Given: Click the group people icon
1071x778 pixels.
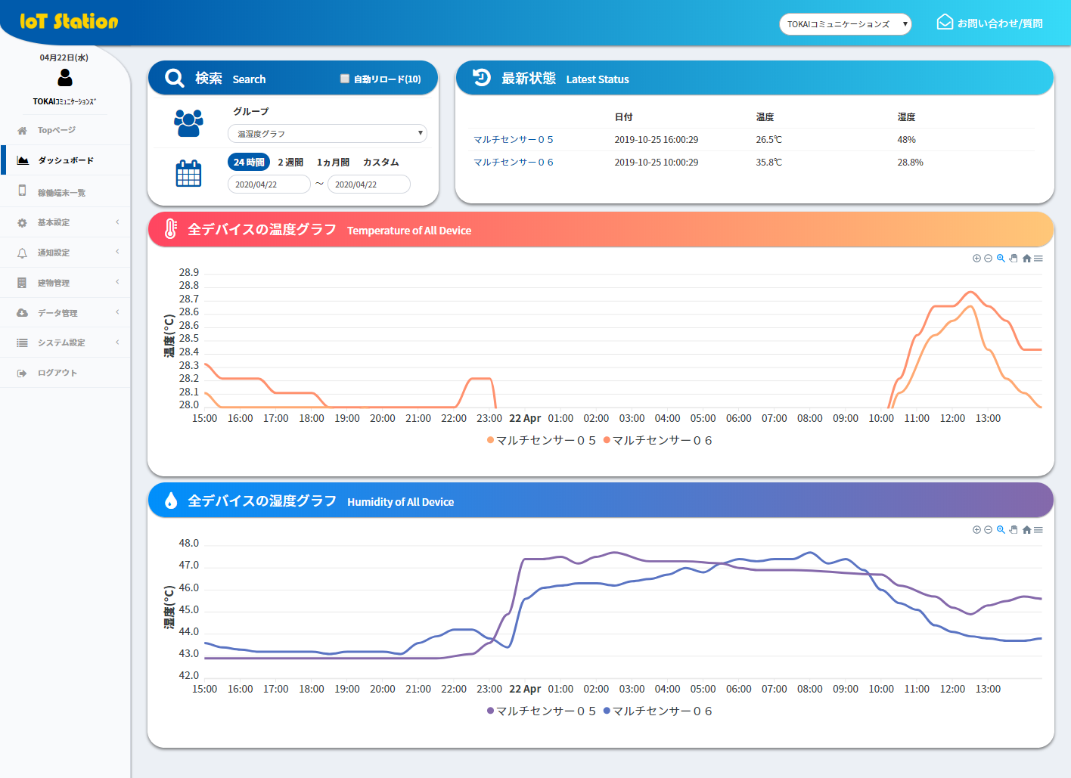Looking at the screenshot, I should 188,122.
